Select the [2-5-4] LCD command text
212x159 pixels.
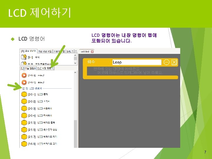[x=40, y=115]
